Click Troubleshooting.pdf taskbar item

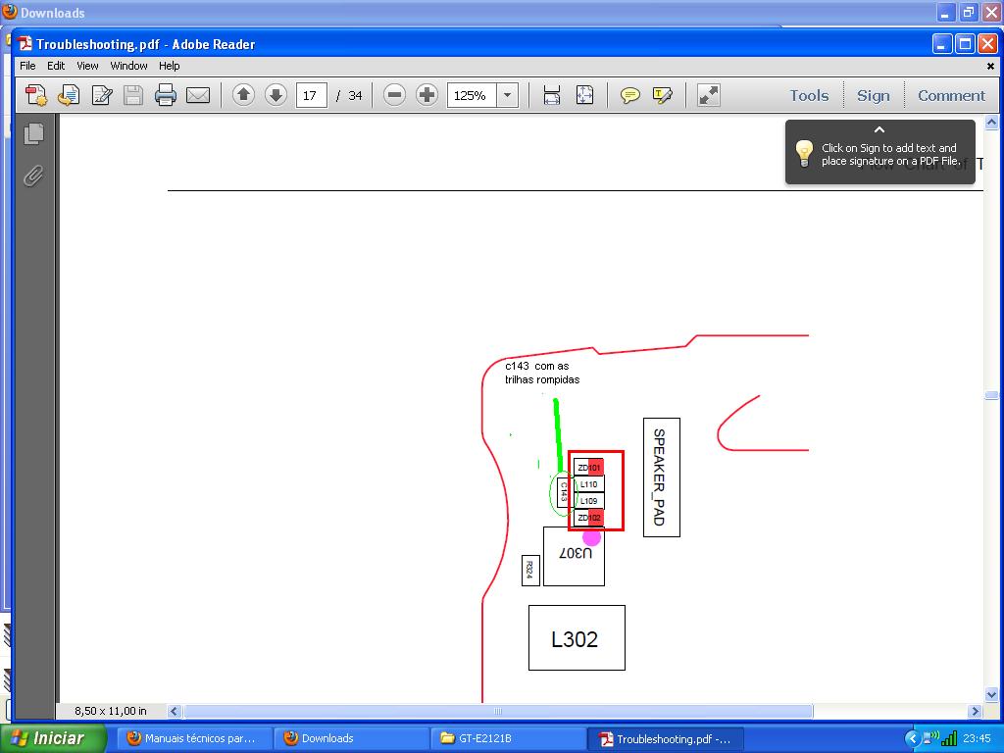coord(666,738)
